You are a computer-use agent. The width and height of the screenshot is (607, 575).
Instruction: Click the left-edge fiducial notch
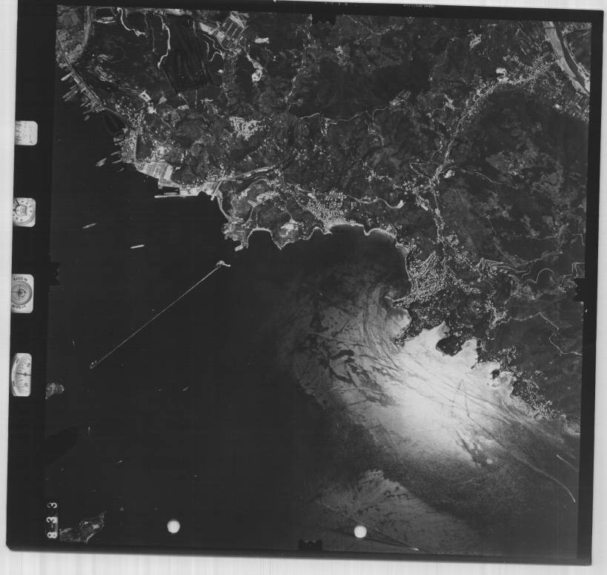click(x=53, y=272)
